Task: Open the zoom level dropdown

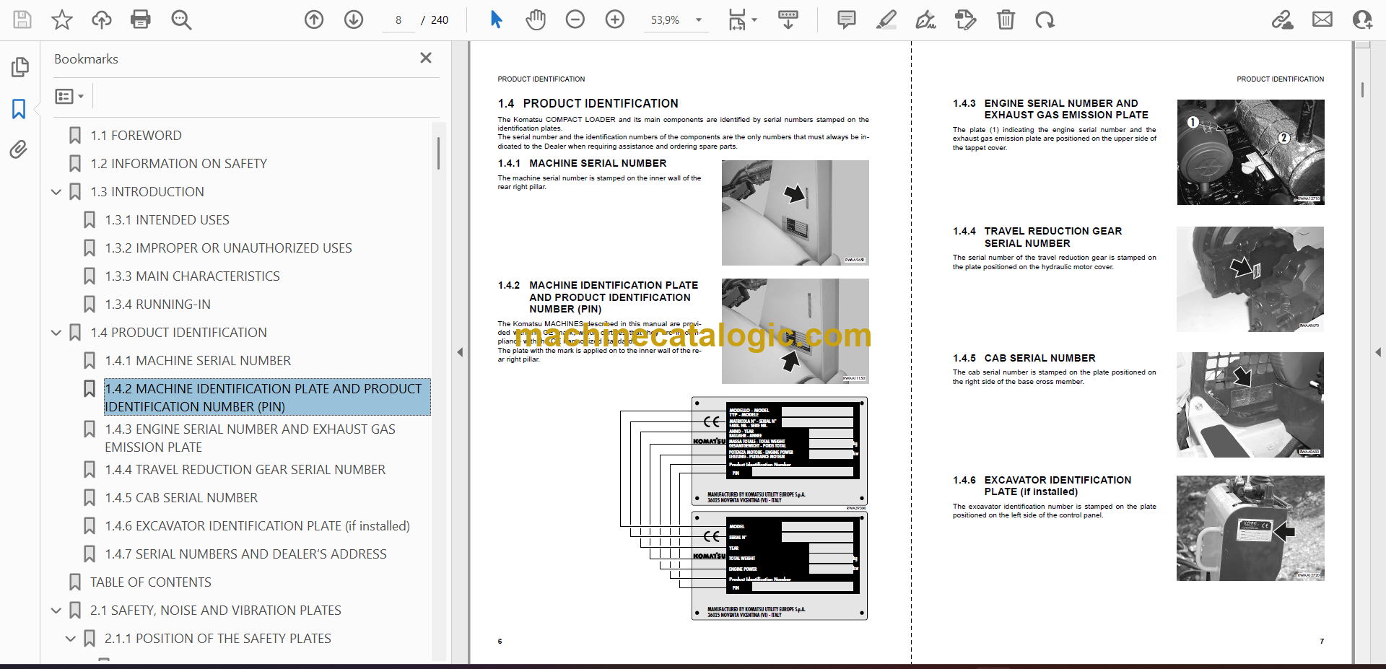Action: (698, 19)
